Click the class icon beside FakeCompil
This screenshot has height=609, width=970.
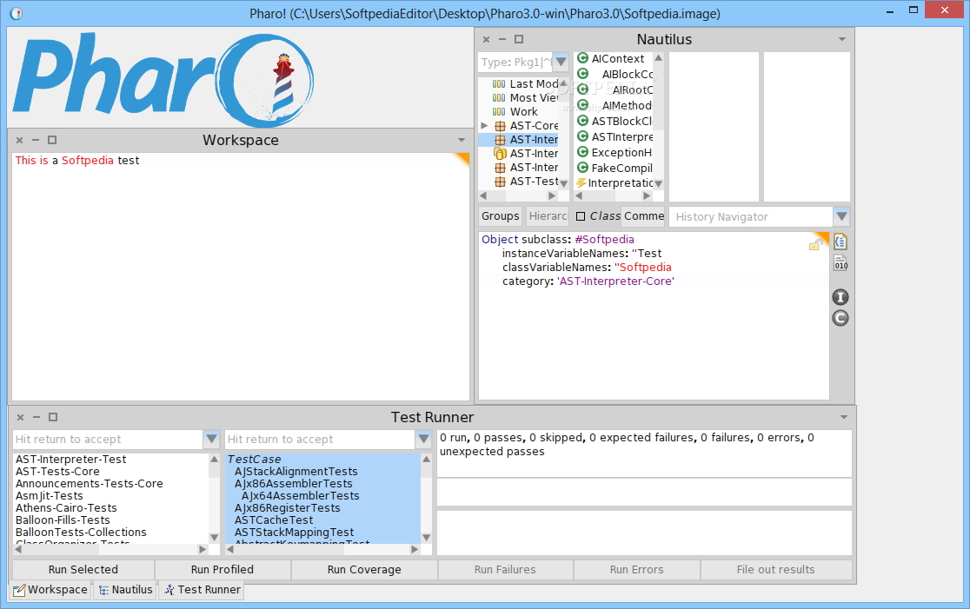582,167
